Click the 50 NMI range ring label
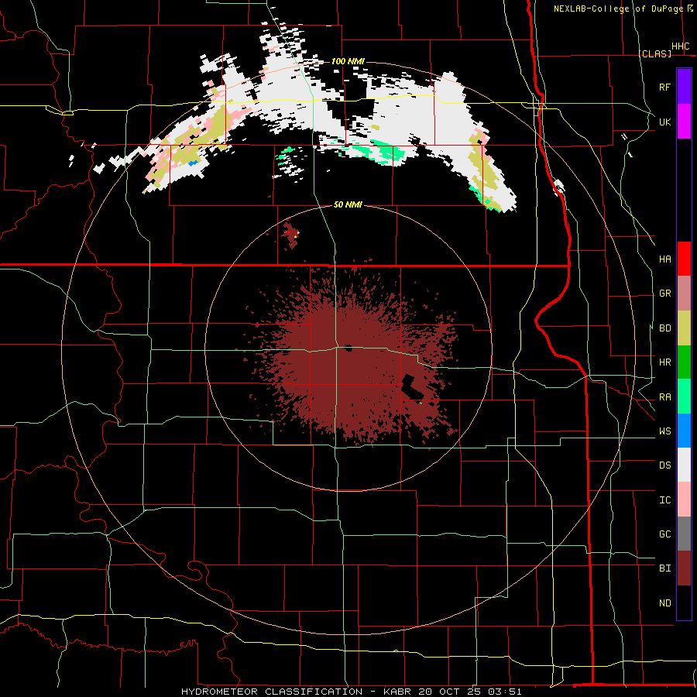Screen dimensions: 697x697 [x=348, y=205]
